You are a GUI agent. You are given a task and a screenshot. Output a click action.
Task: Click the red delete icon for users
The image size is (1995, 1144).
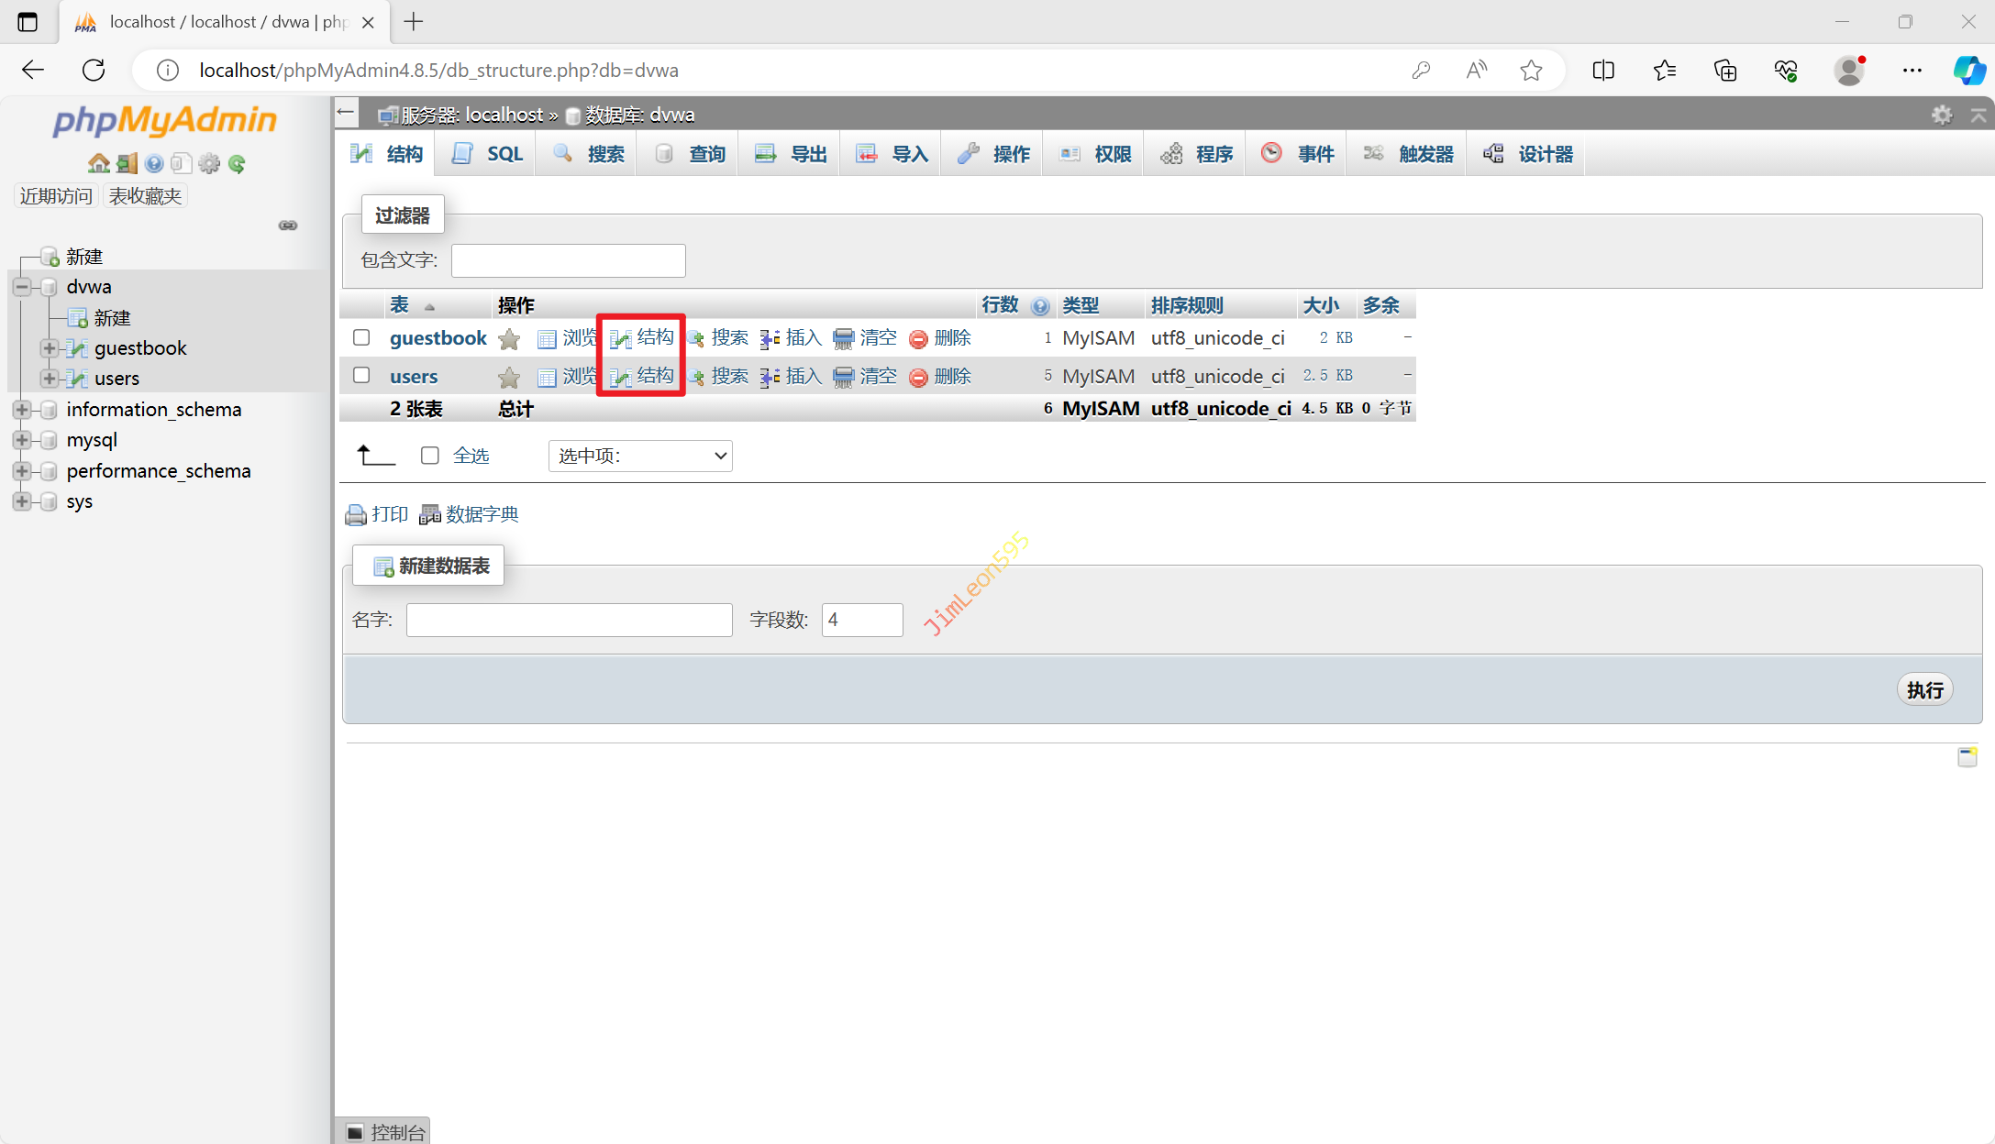pyautogui.click(x=918, y=377)
